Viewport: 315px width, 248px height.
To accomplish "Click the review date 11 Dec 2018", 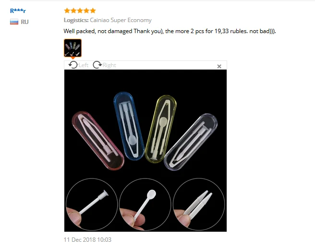I will [87, 239].
